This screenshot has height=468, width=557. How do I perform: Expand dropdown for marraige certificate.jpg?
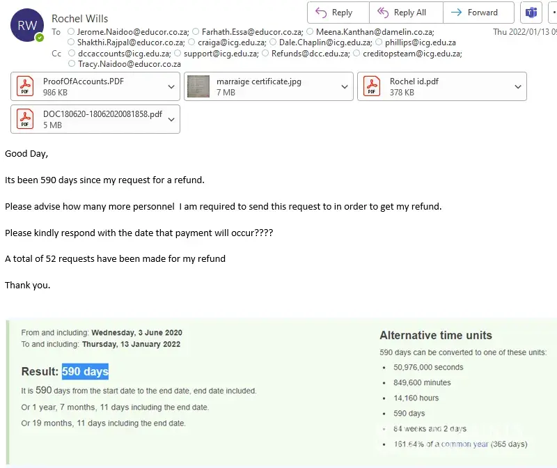[x=345, y=86]
